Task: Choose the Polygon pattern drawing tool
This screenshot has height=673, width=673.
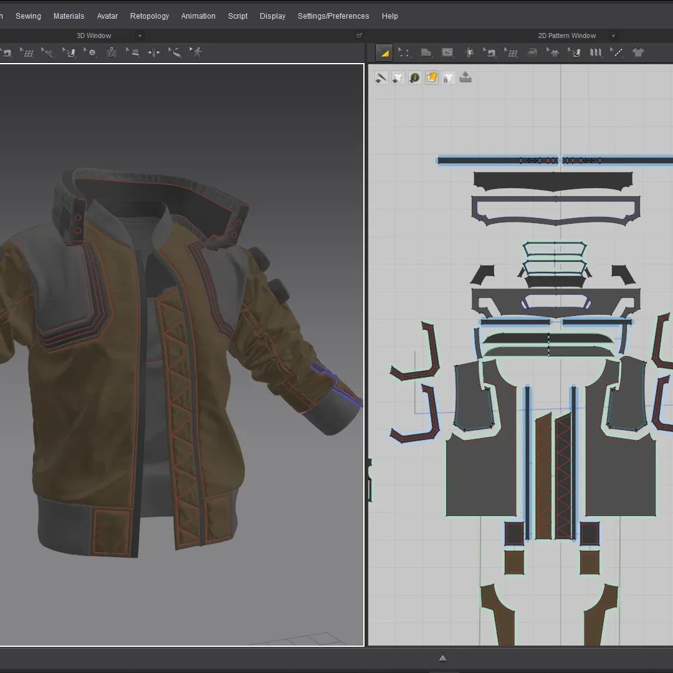Action: coord(426,53)
